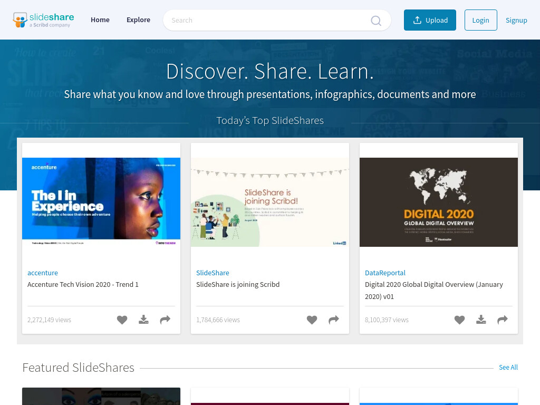
Task: Go to the Home menu item
Action: pos(100,20)
